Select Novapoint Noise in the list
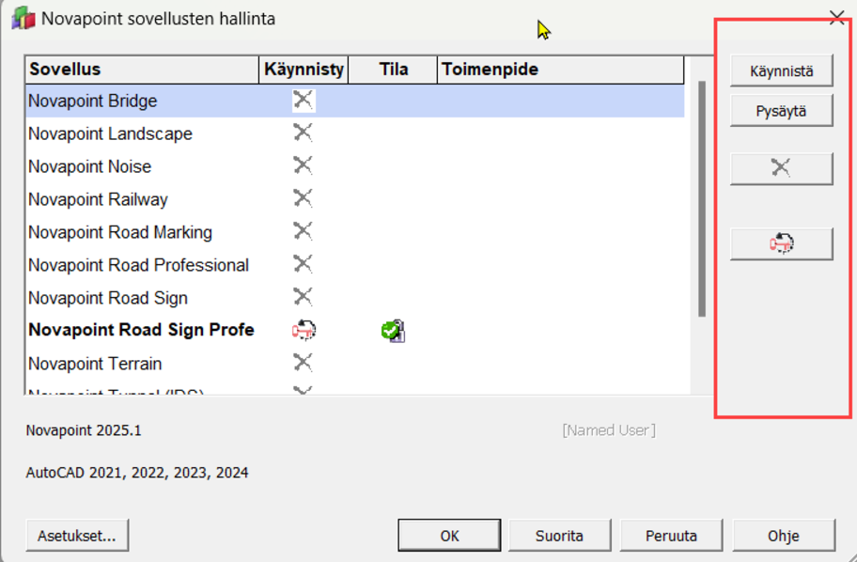This screenshot has height=562, width=857. point(354,166)
